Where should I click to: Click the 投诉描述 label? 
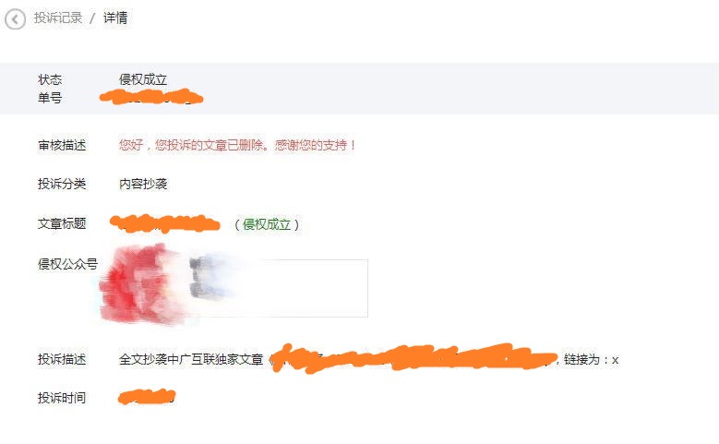(62, 359)
